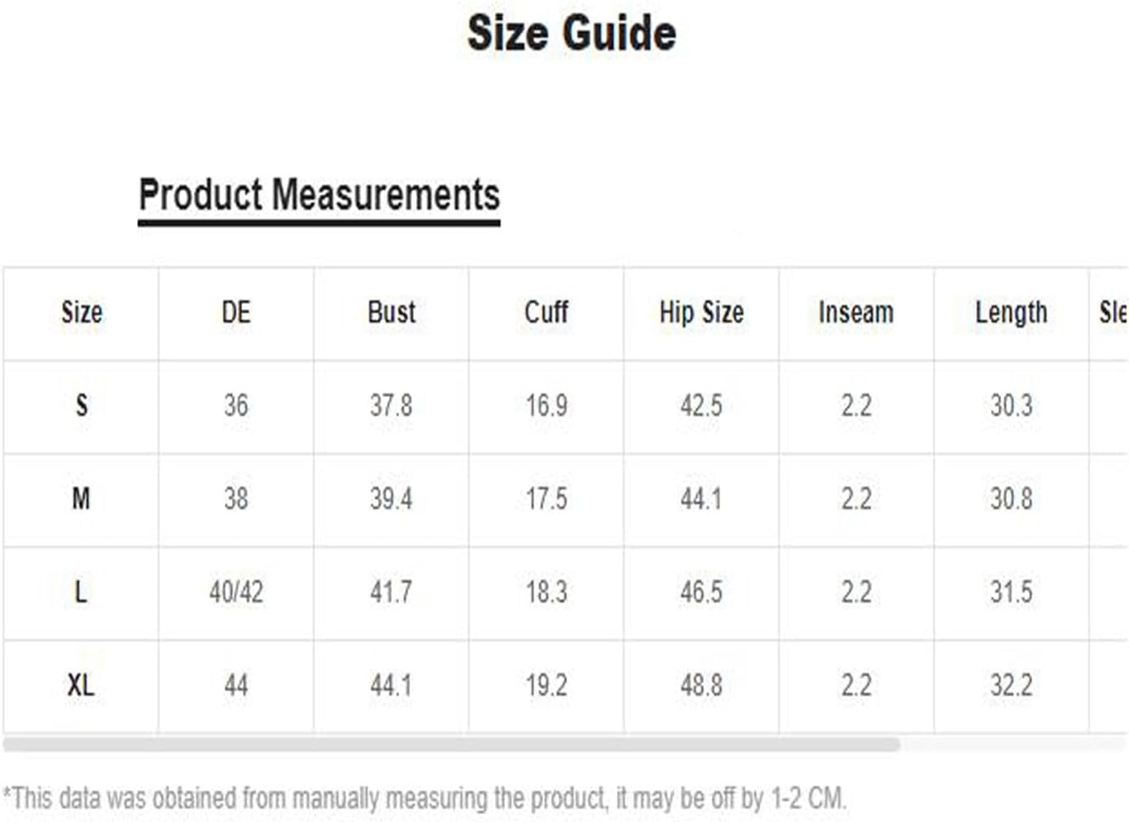Select the DE column header

(236, 313)
